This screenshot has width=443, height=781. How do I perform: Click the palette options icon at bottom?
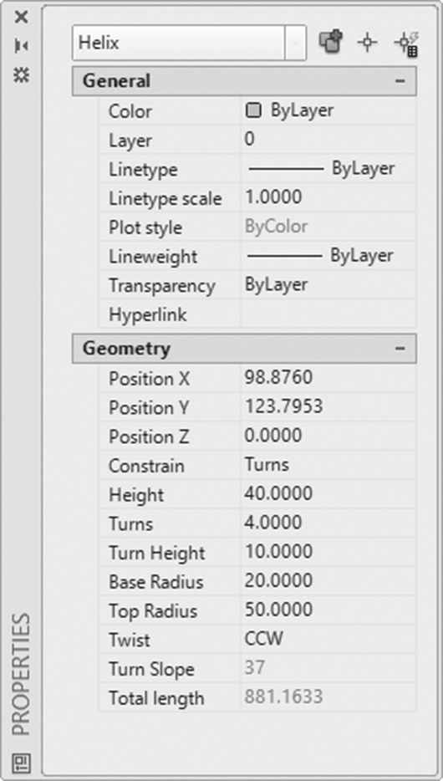(x=22, y=762)
